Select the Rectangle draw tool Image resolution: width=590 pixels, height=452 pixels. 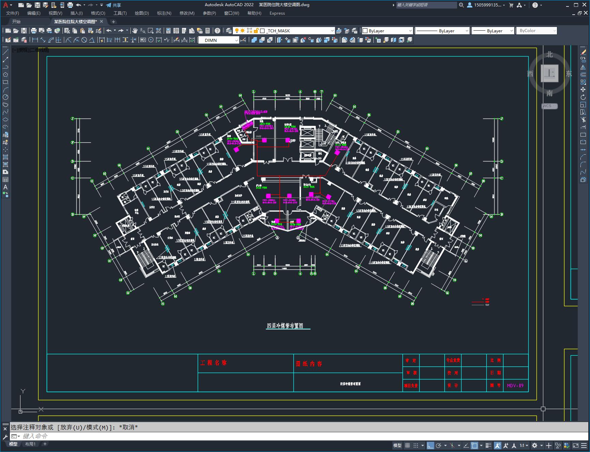pyautogui.click(x=5, y=82)
